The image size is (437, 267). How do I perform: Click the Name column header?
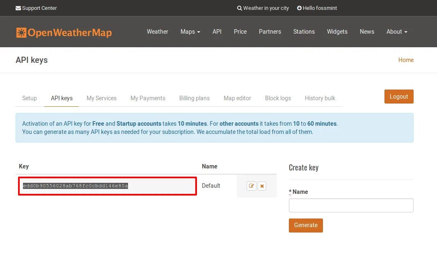pos(210,166)
